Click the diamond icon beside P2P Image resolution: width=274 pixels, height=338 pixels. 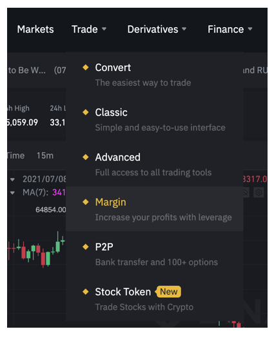coord(86,246)
